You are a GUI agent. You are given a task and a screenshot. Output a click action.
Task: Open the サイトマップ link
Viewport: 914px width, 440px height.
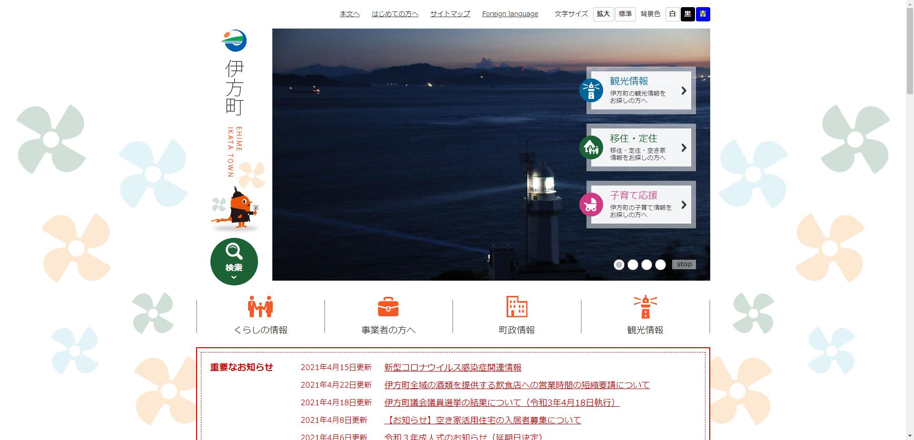450,14
